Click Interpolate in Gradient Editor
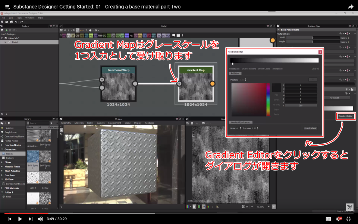 (x=277, y=69)
